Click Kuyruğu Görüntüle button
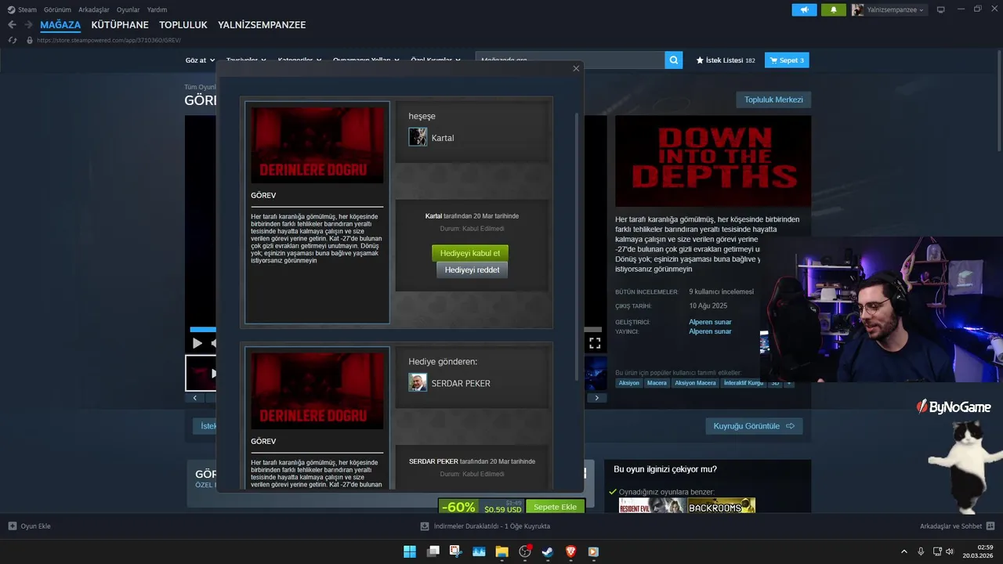Screen dimensions: 1003x564 pyautogui.click(x=754, y=426)
